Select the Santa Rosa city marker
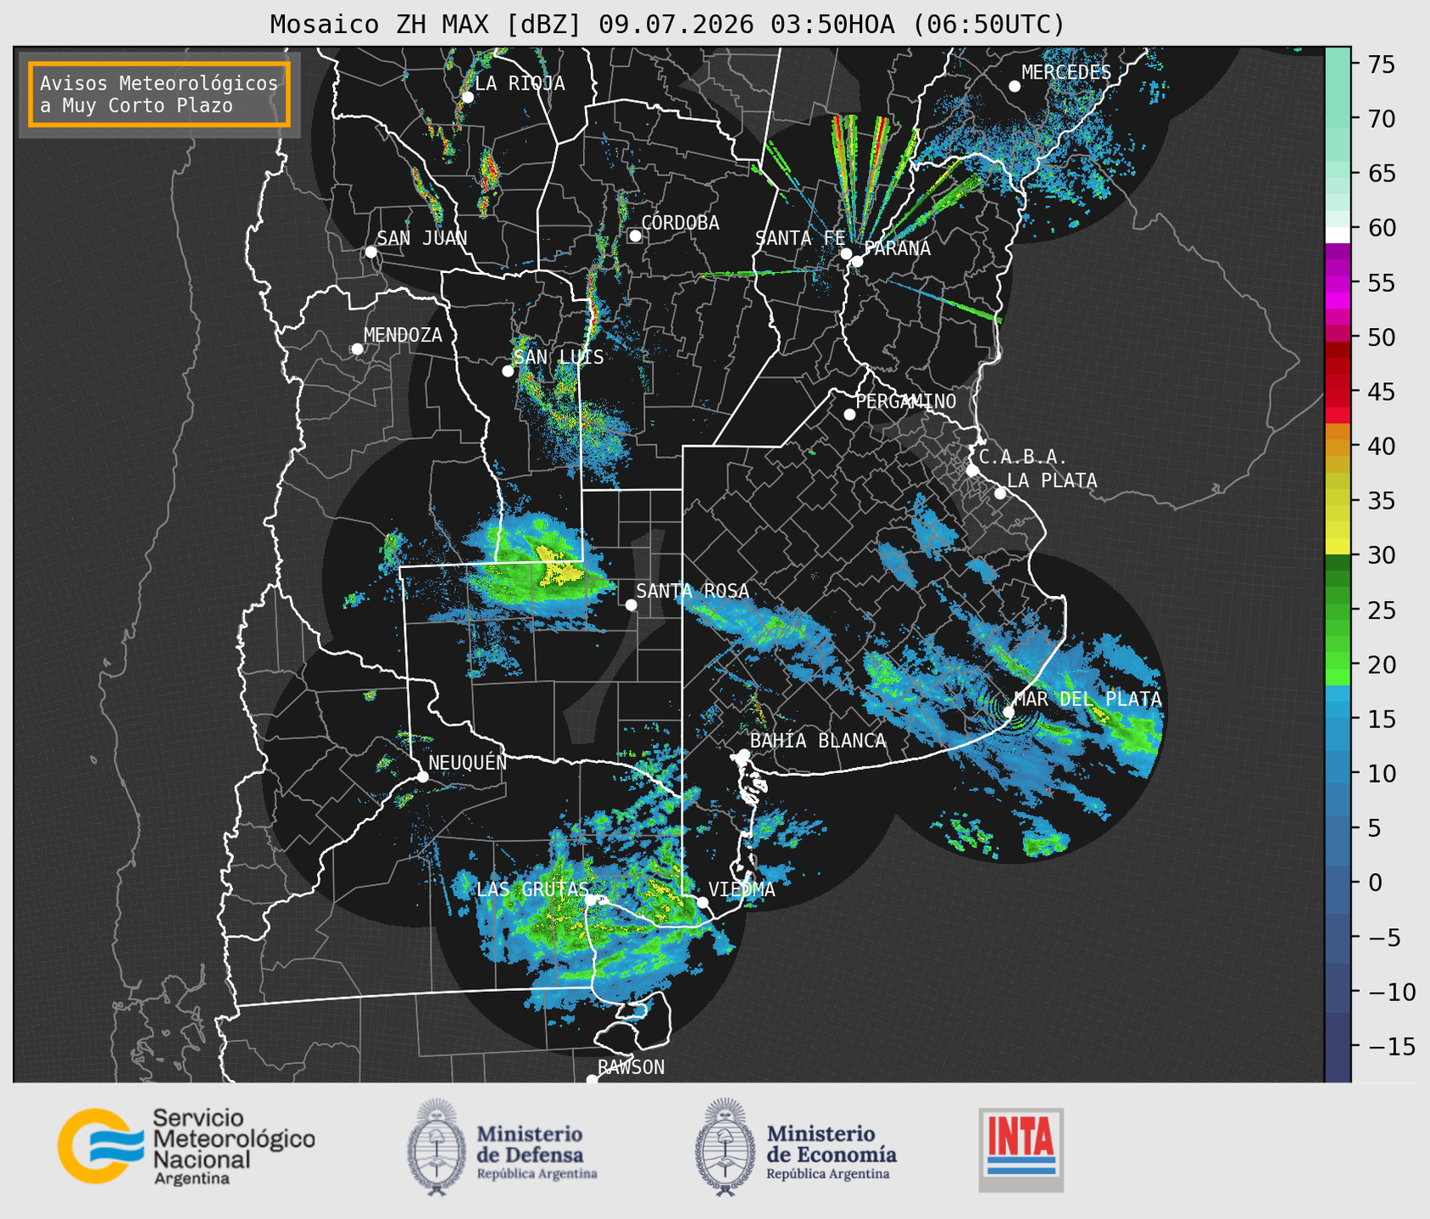1430x1219 pixels. coord(631,604)
